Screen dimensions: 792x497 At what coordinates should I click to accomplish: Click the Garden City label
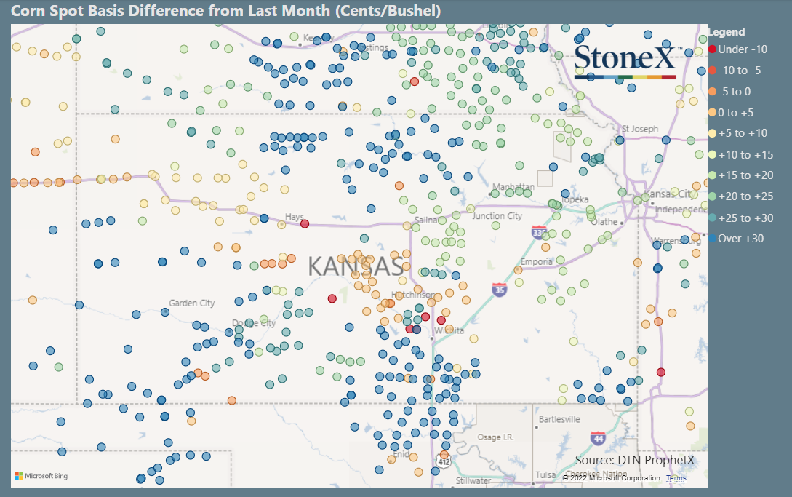coord(191,303)
